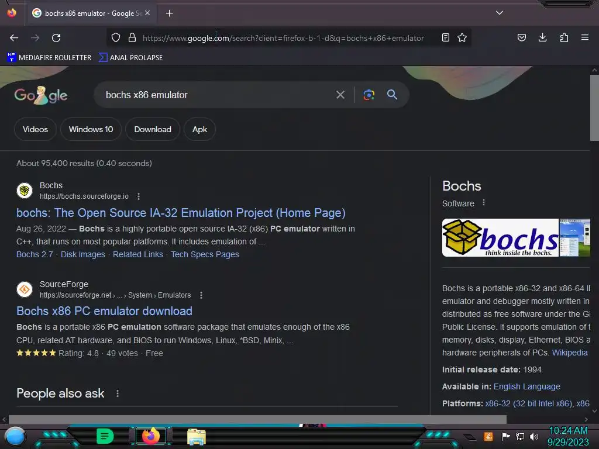Bookmark this page with the star

[462, 37]
